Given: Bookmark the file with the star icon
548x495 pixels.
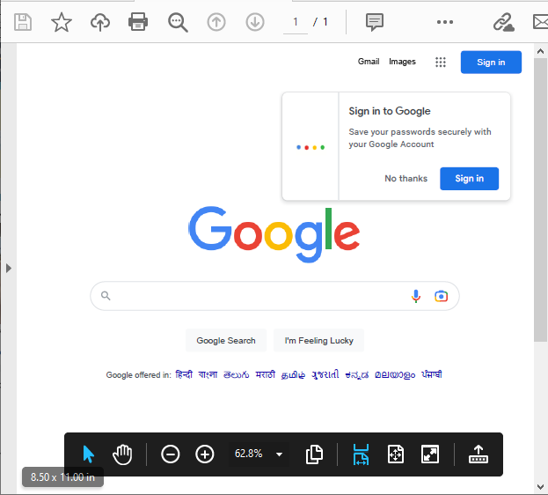Looking at the screenshot, I should point(62,22).
